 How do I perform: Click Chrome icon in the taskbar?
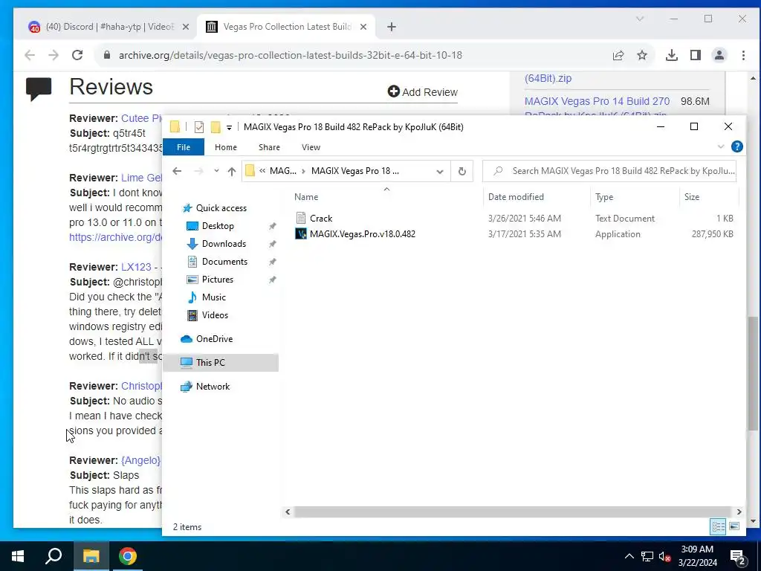pyautogui.click(x=128, y=556)
